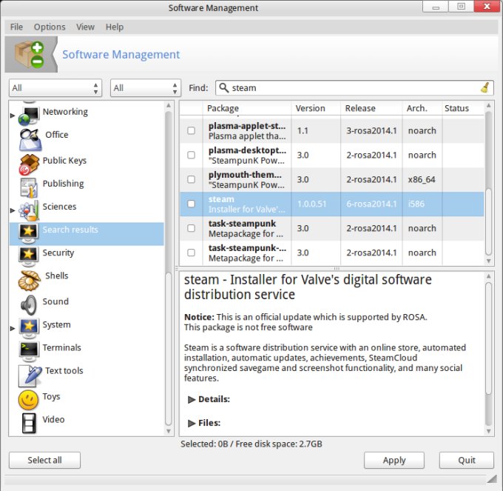Viewport: 503px width, 491px height.
Task: Clear the search with broom icon
Action: tap(485, 87)
